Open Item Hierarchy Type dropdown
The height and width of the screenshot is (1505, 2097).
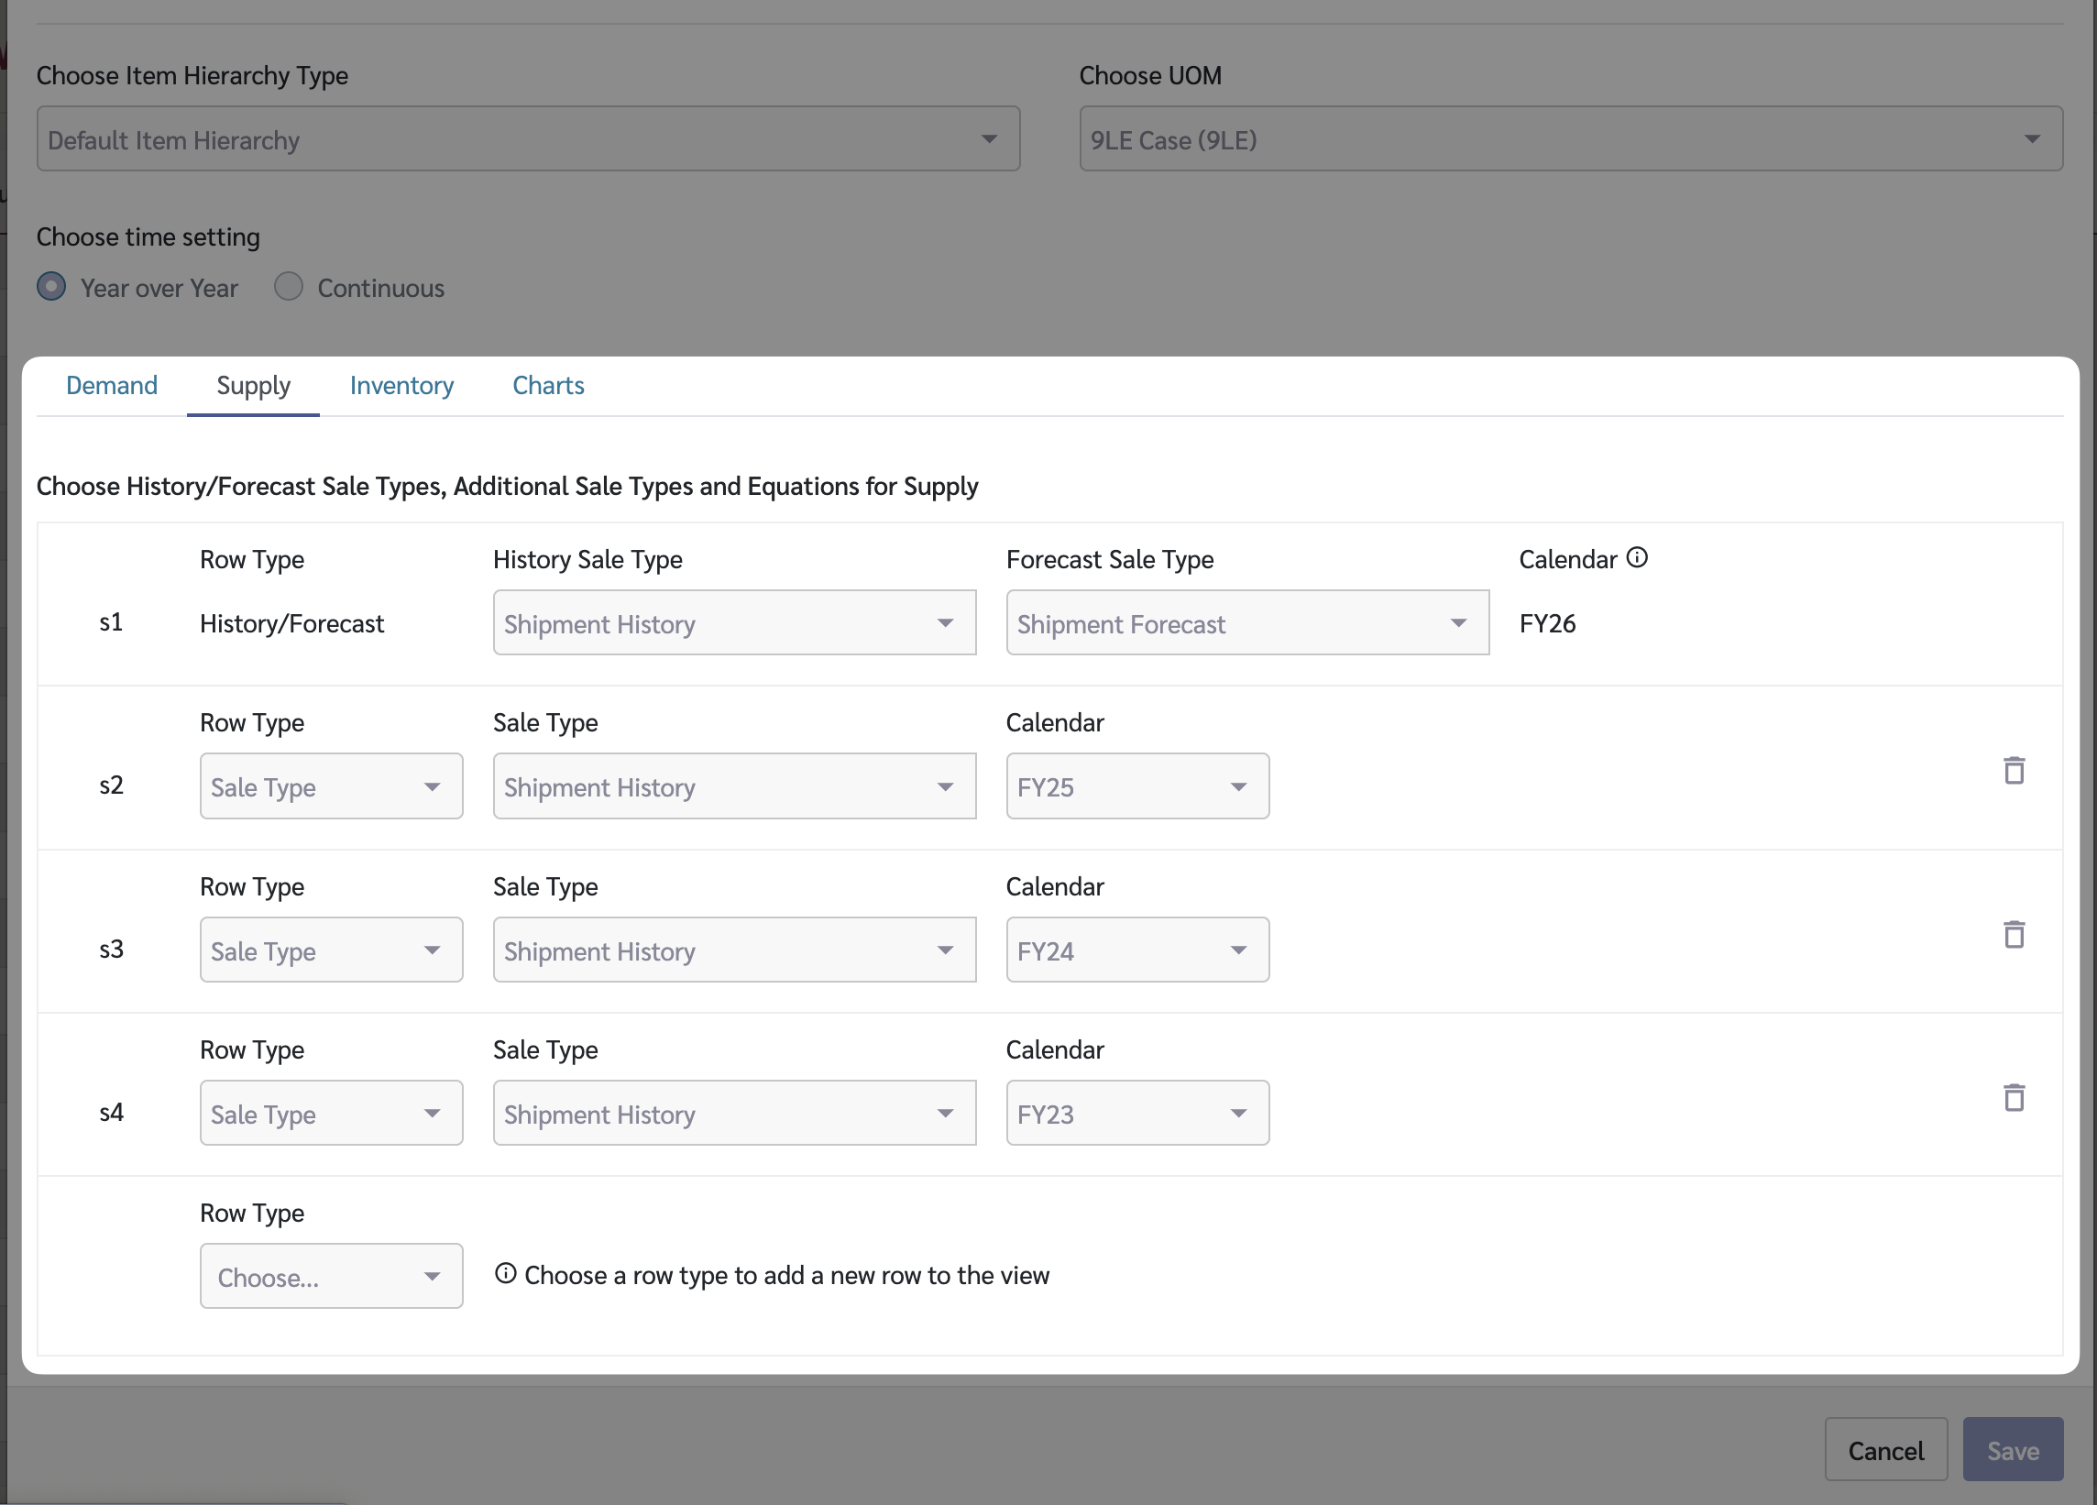click(528, 138)
